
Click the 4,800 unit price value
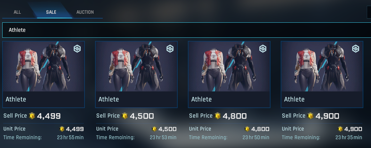260,129
